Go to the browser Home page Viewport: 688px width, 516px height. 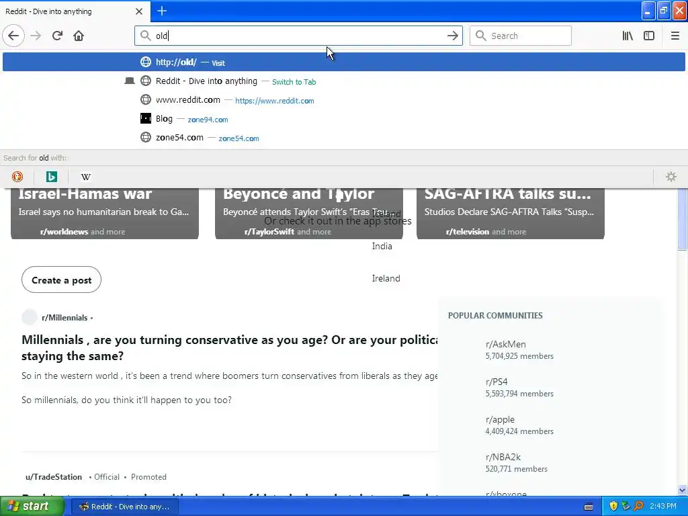coord(79,36)
